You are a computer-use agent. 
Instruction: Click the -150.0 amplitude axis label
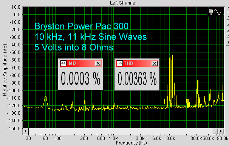pos(14,129)
